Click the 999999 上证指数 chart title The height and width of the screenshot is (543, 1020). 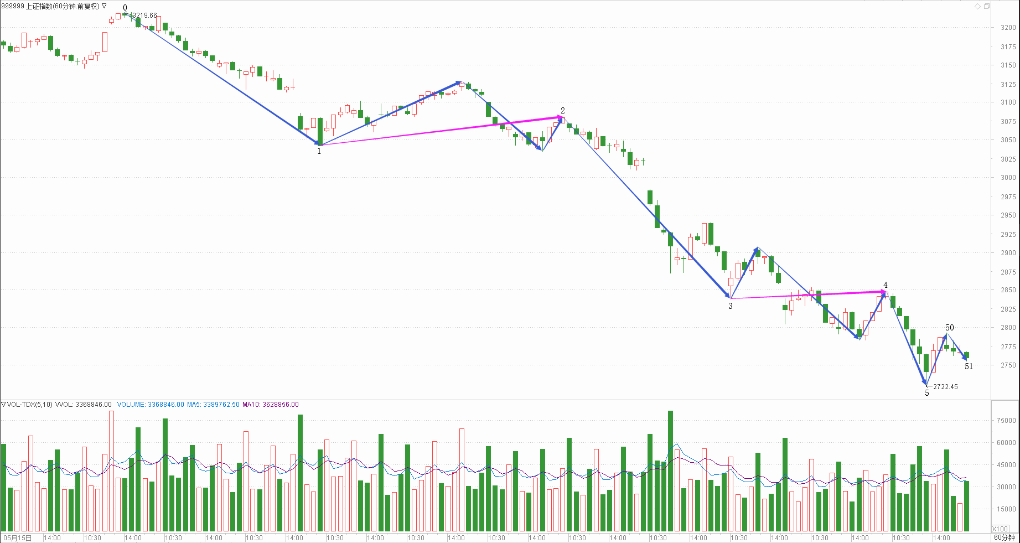tap(50, 6)
